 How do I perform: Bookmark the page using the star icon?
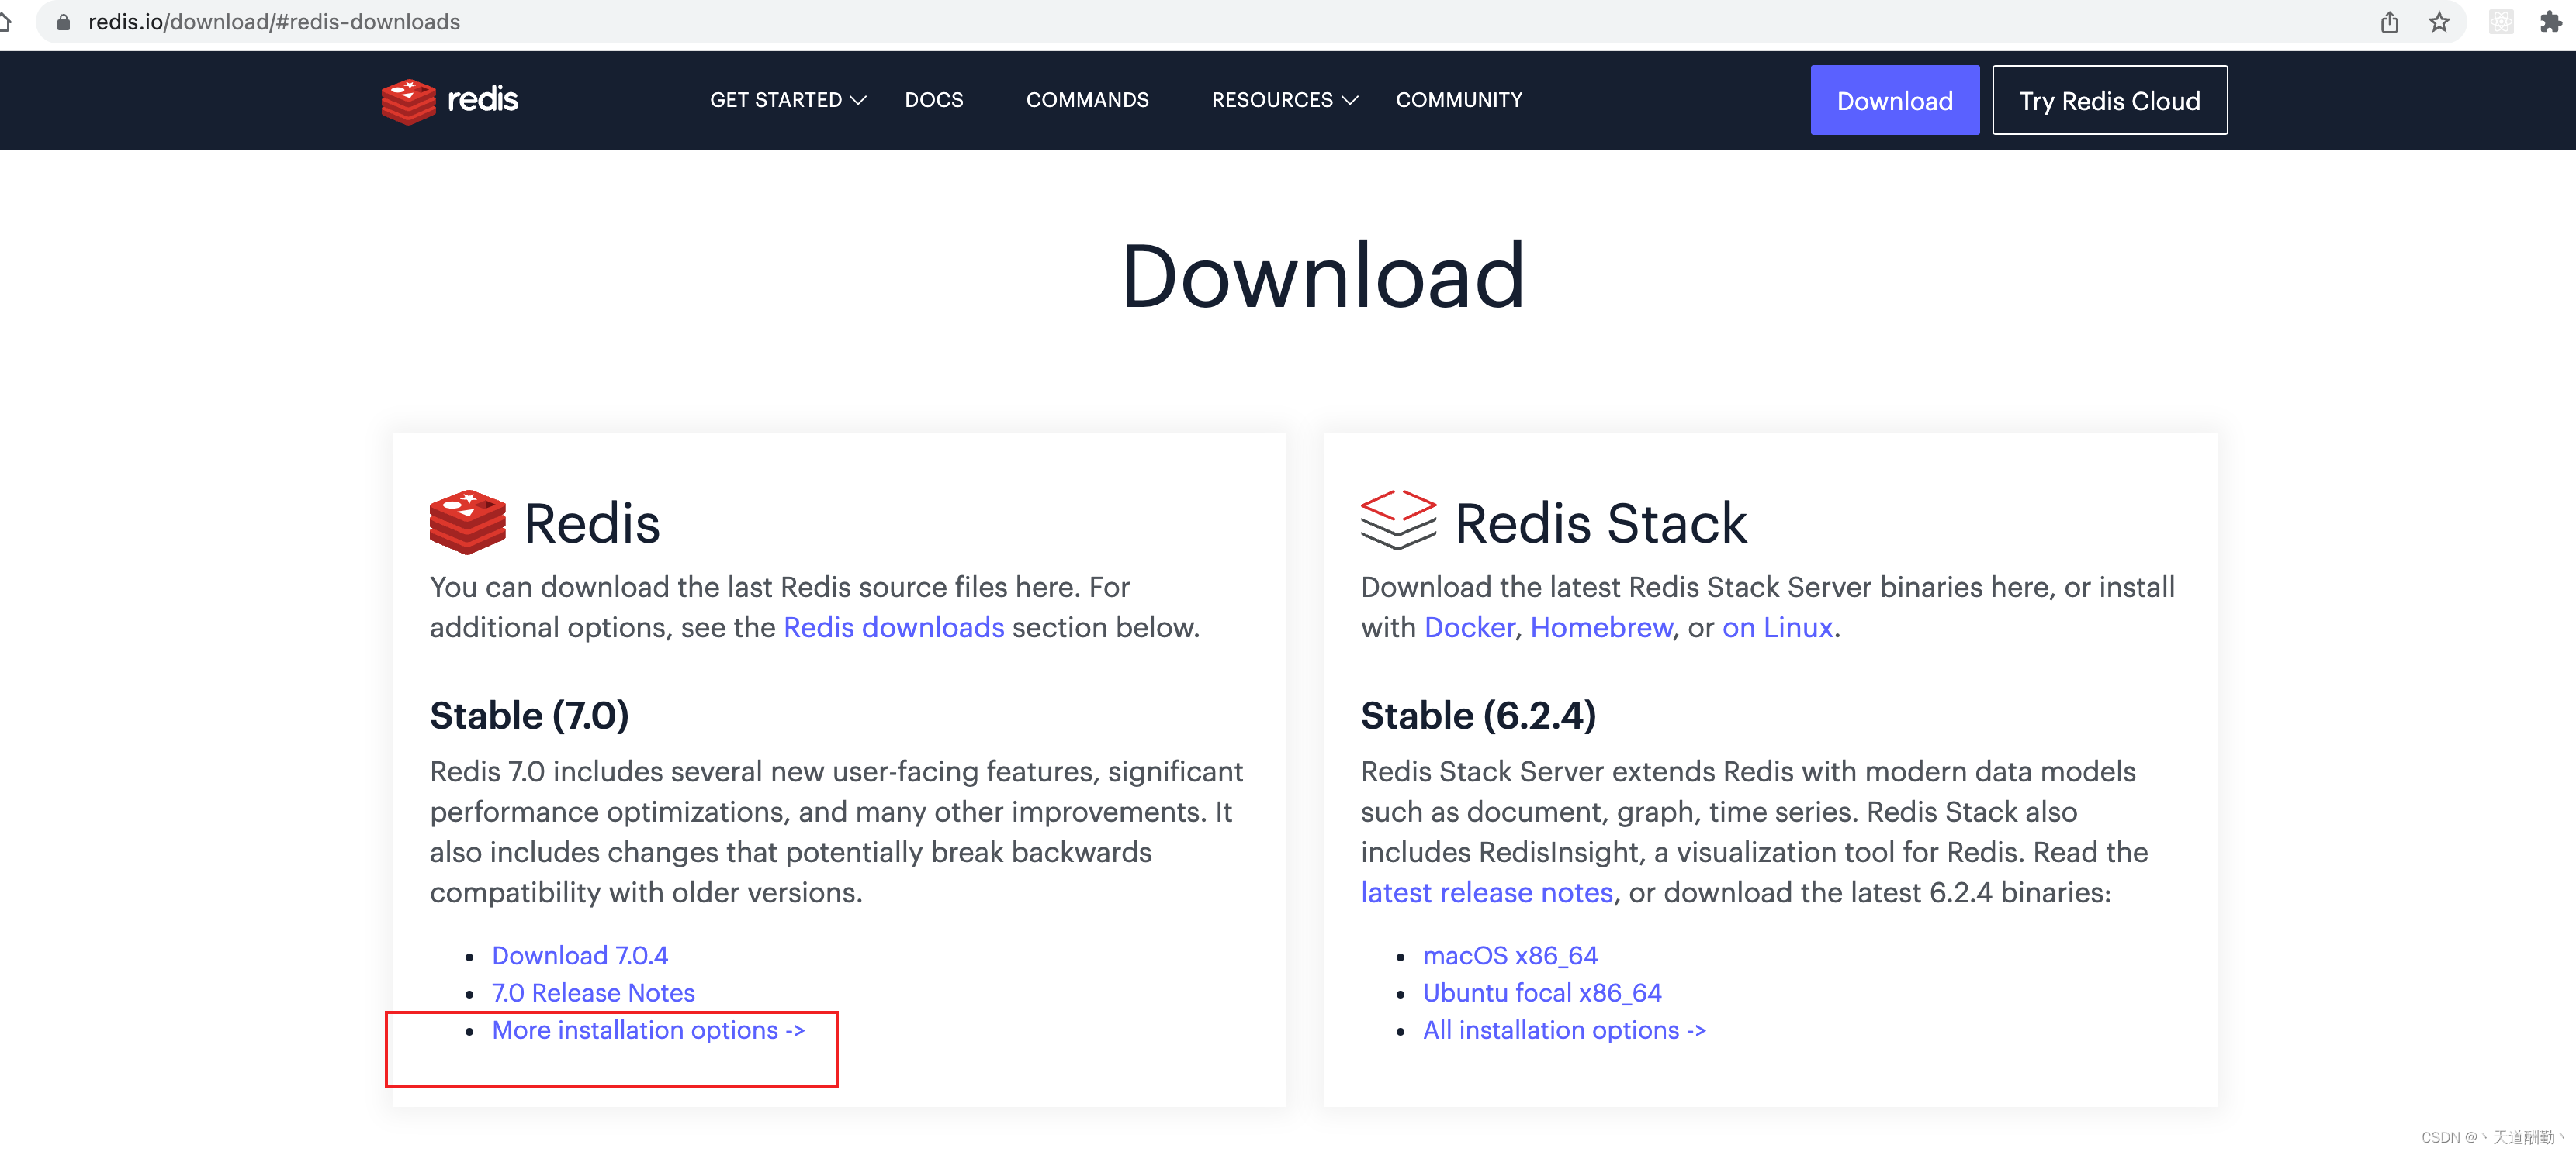pyautogui.click(x=2440, y=21)
